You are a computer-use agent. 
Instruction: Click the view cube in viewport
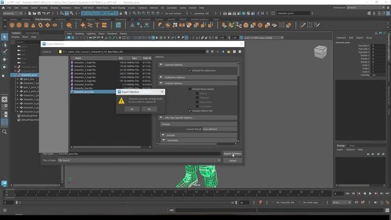click(x=320, y=52)
